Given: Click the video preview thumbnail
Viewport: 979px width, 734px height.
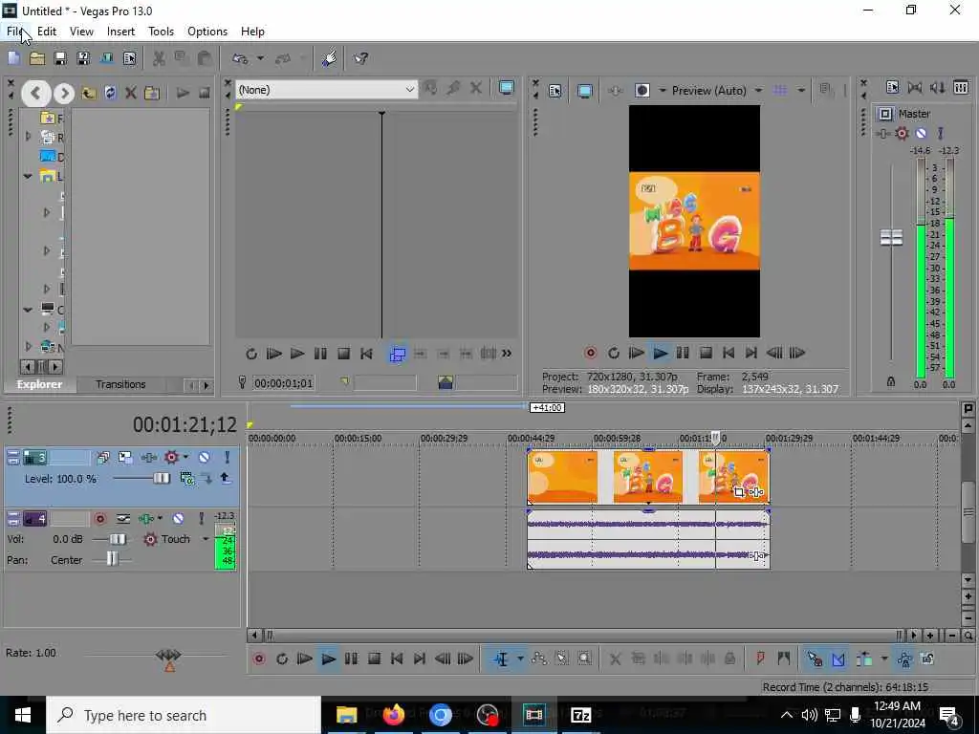Looking at the screenshot, I should point(694,221).
